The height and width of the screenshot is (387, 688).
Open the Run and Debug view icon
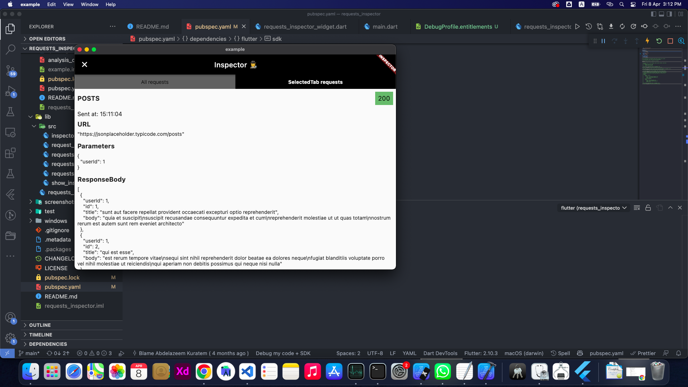tap(10, 91)
